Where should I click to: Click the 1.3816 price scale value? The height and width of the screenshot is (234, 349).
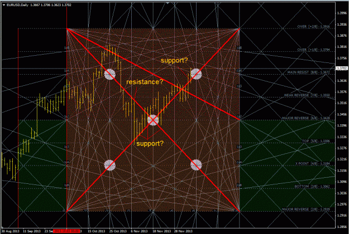(x=342, y=47)
